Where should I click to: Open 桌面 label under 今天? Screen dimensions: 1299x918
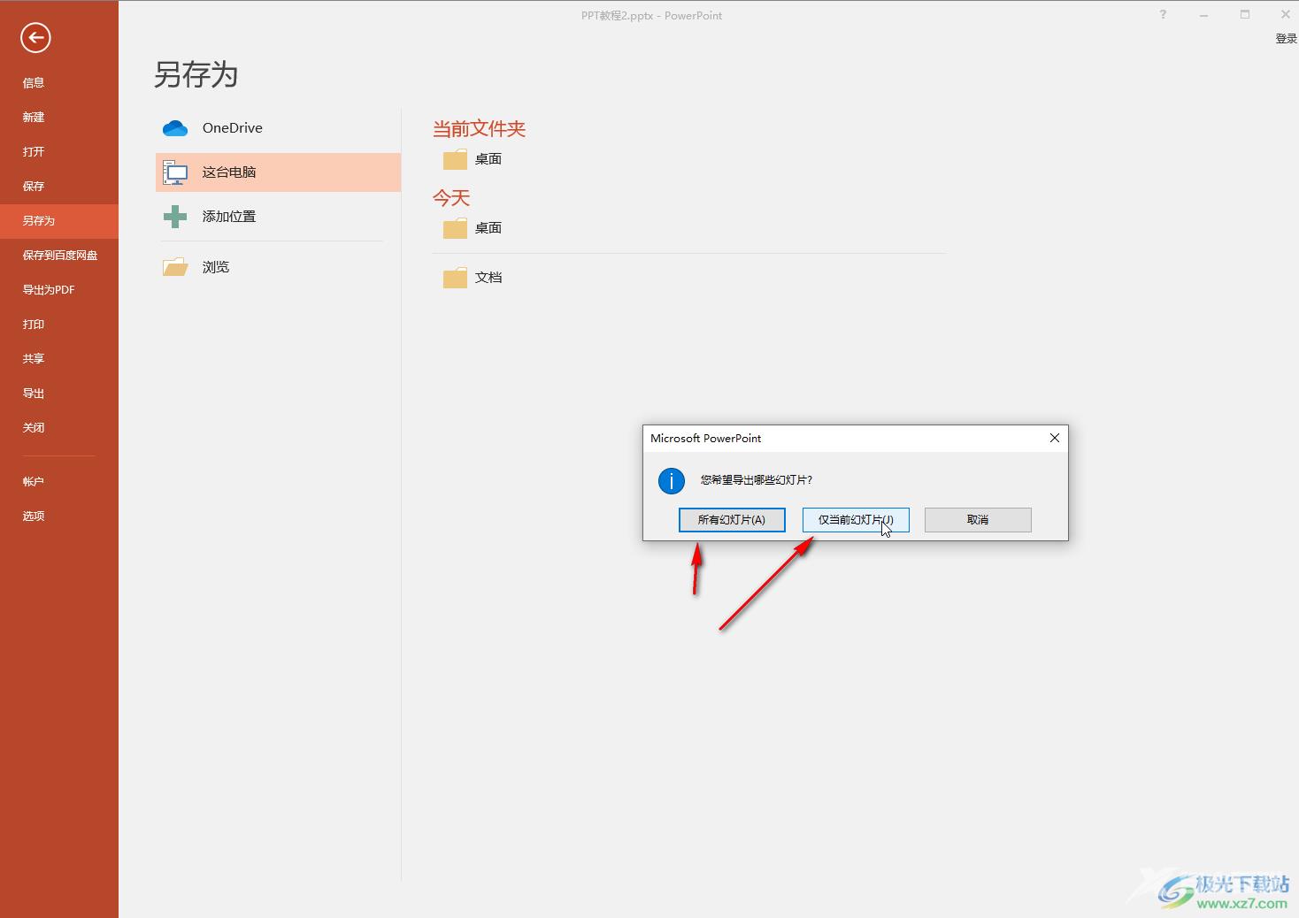click(x=488, y=228)
